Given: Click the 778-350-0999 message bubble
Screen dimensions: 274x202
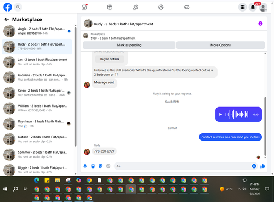Looking at the screenshot, I should [x=104, y=151].
